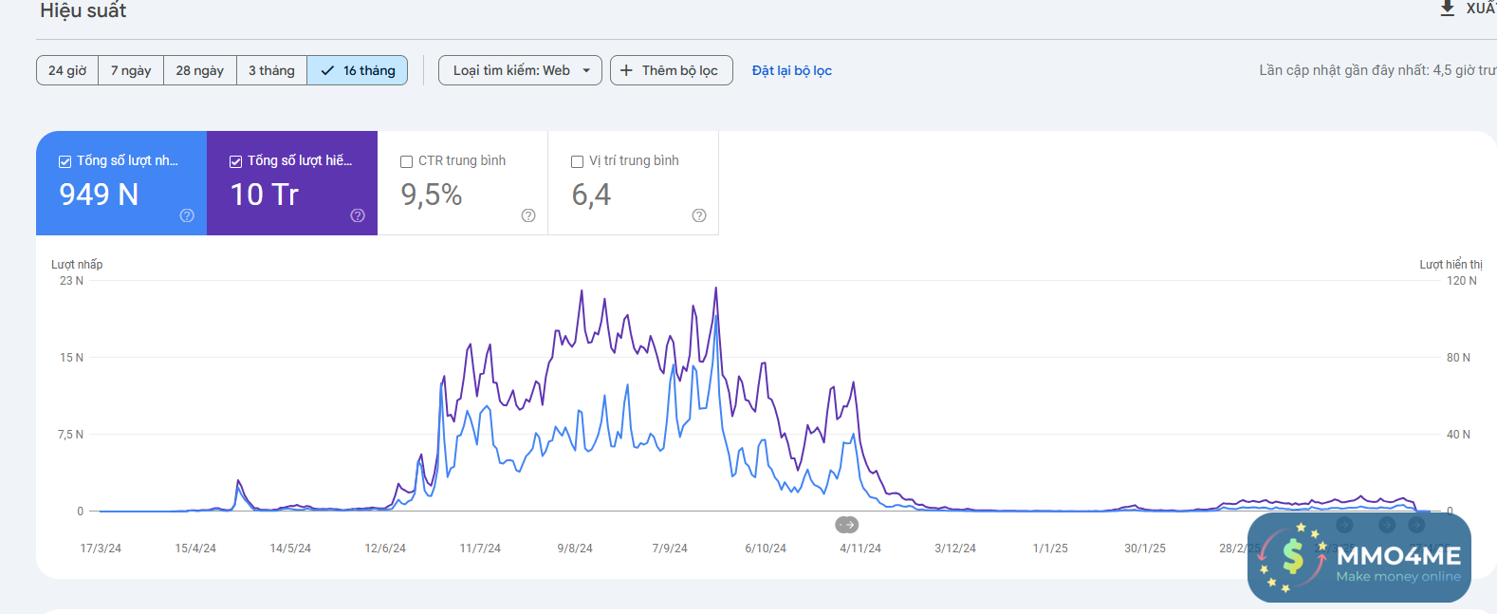Enable the Vị trí trung bình checkbox
The width and height of the screenshot is (1497, 614).
(x=577, y=161)
